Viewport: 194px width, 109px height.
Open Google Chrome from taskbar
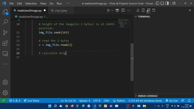click(x=66, y=106)
